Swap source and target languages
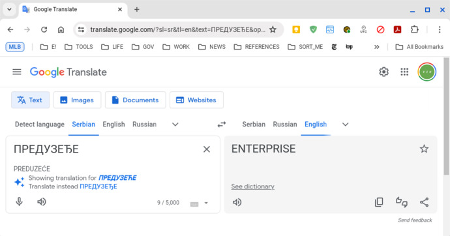The height and width of the screenshot is (236, 450). click(222, 124)
